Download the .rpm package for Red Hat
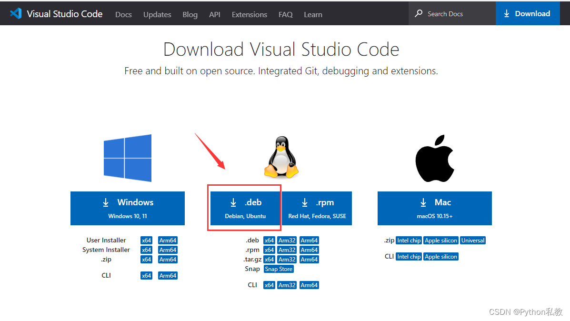 [x=317, y=208]
